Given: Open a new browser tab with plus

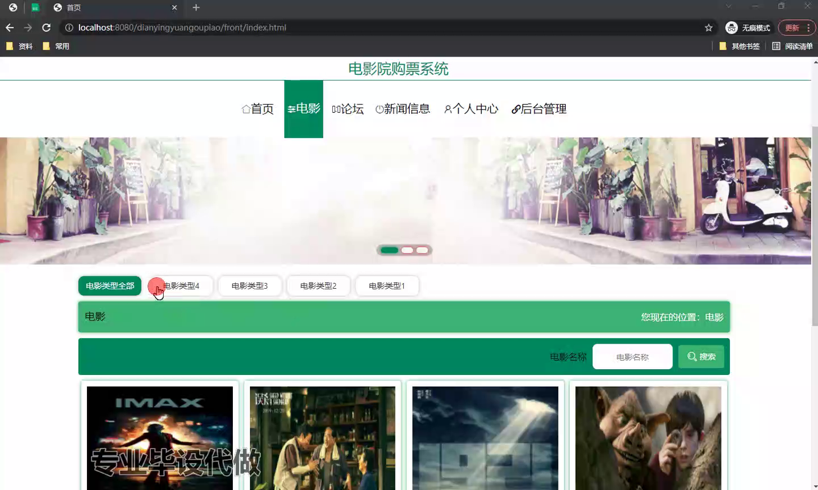Looking at the screenshot, I should (x=196, y=7).
